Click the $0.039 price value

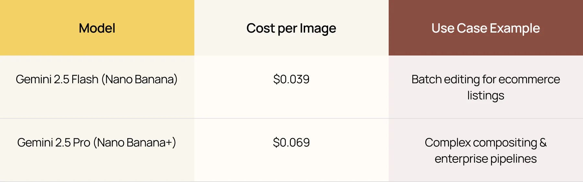coord(291,79)
